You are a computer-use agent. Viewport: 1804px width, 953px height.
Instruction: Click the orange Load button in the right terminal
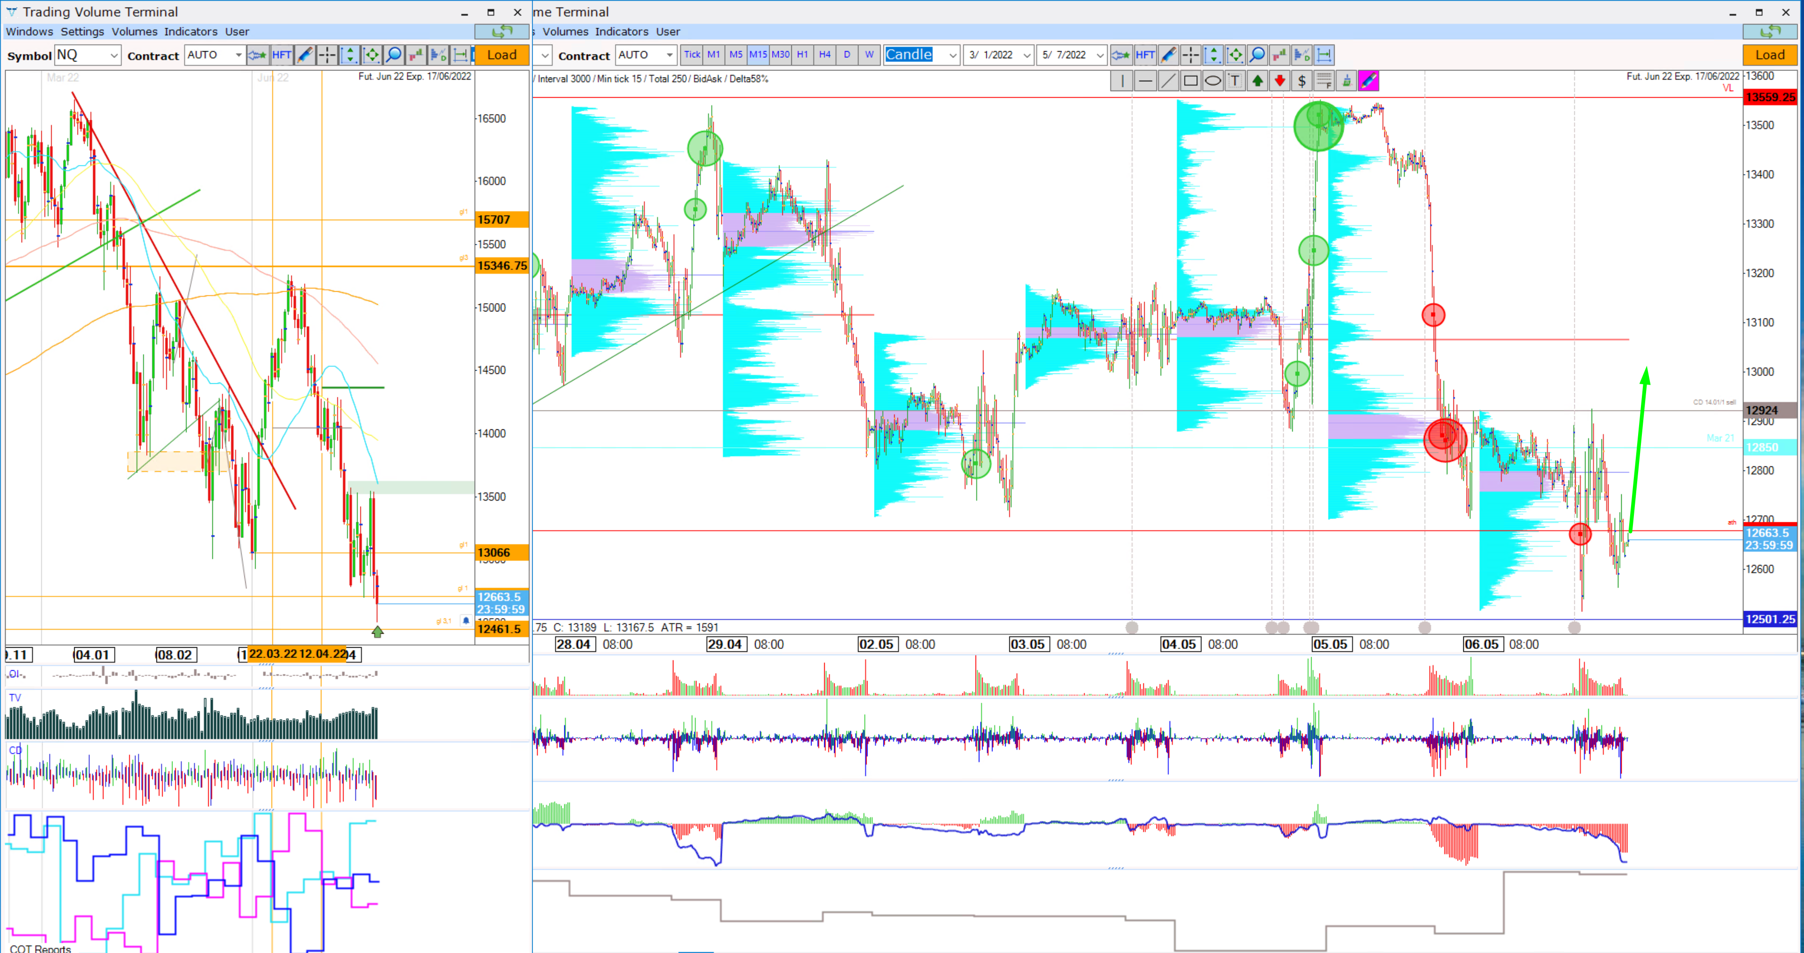(x=1770, y=54)
